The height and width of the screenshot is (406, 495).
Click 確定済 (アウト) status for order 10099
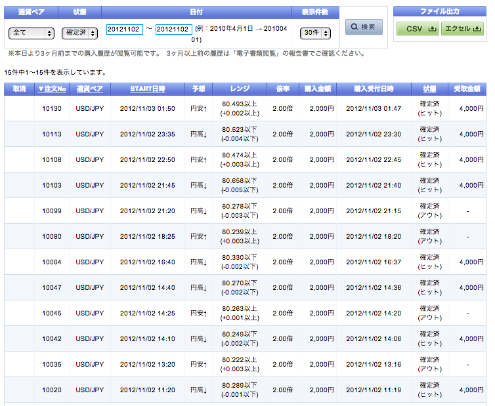(429, 211)
